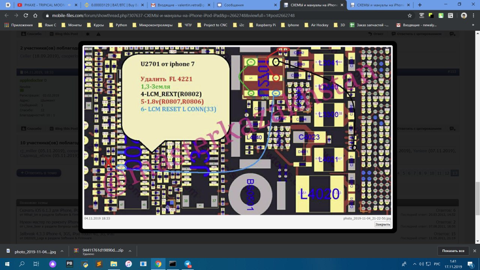Close the downloads bar
The width and height of the screenshot is (480, 270).
474,251
